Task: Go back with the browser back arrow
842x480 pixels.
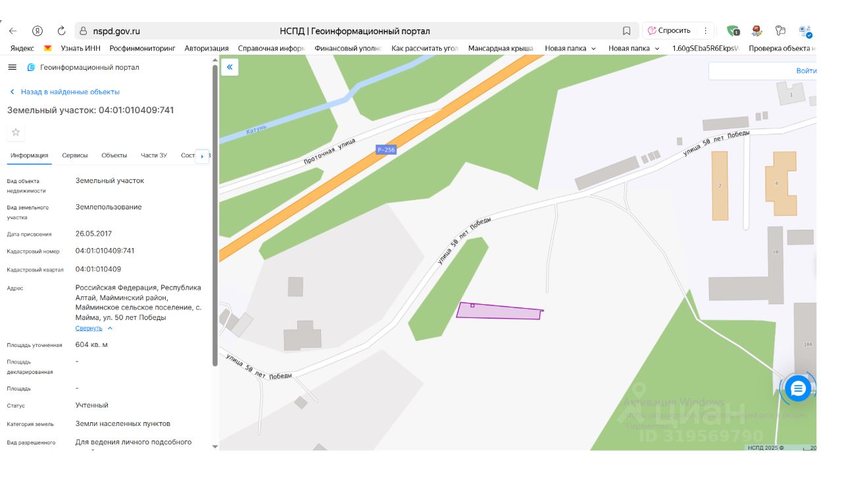Action: tap(12, 30)
